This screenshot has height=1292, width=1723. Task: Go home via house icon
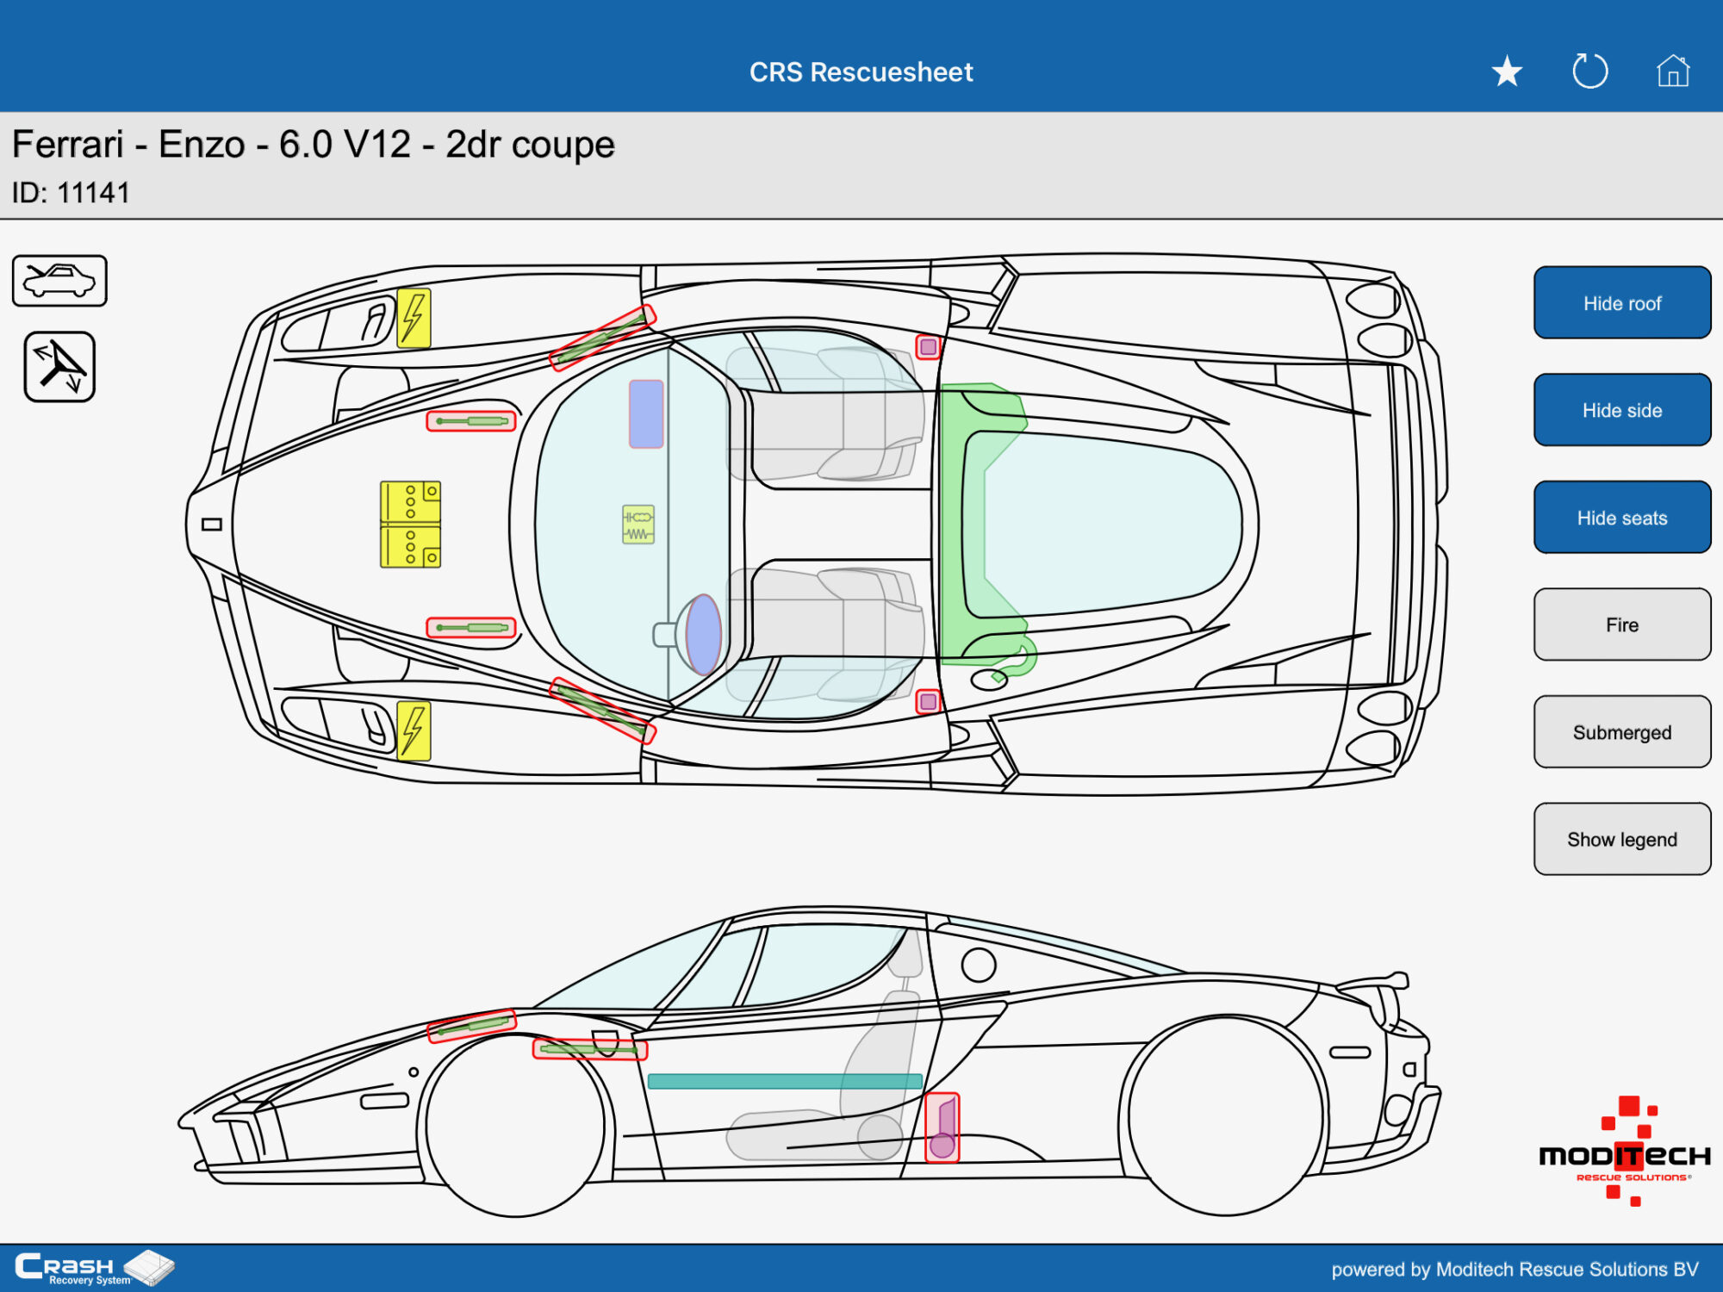point(1672,71)
